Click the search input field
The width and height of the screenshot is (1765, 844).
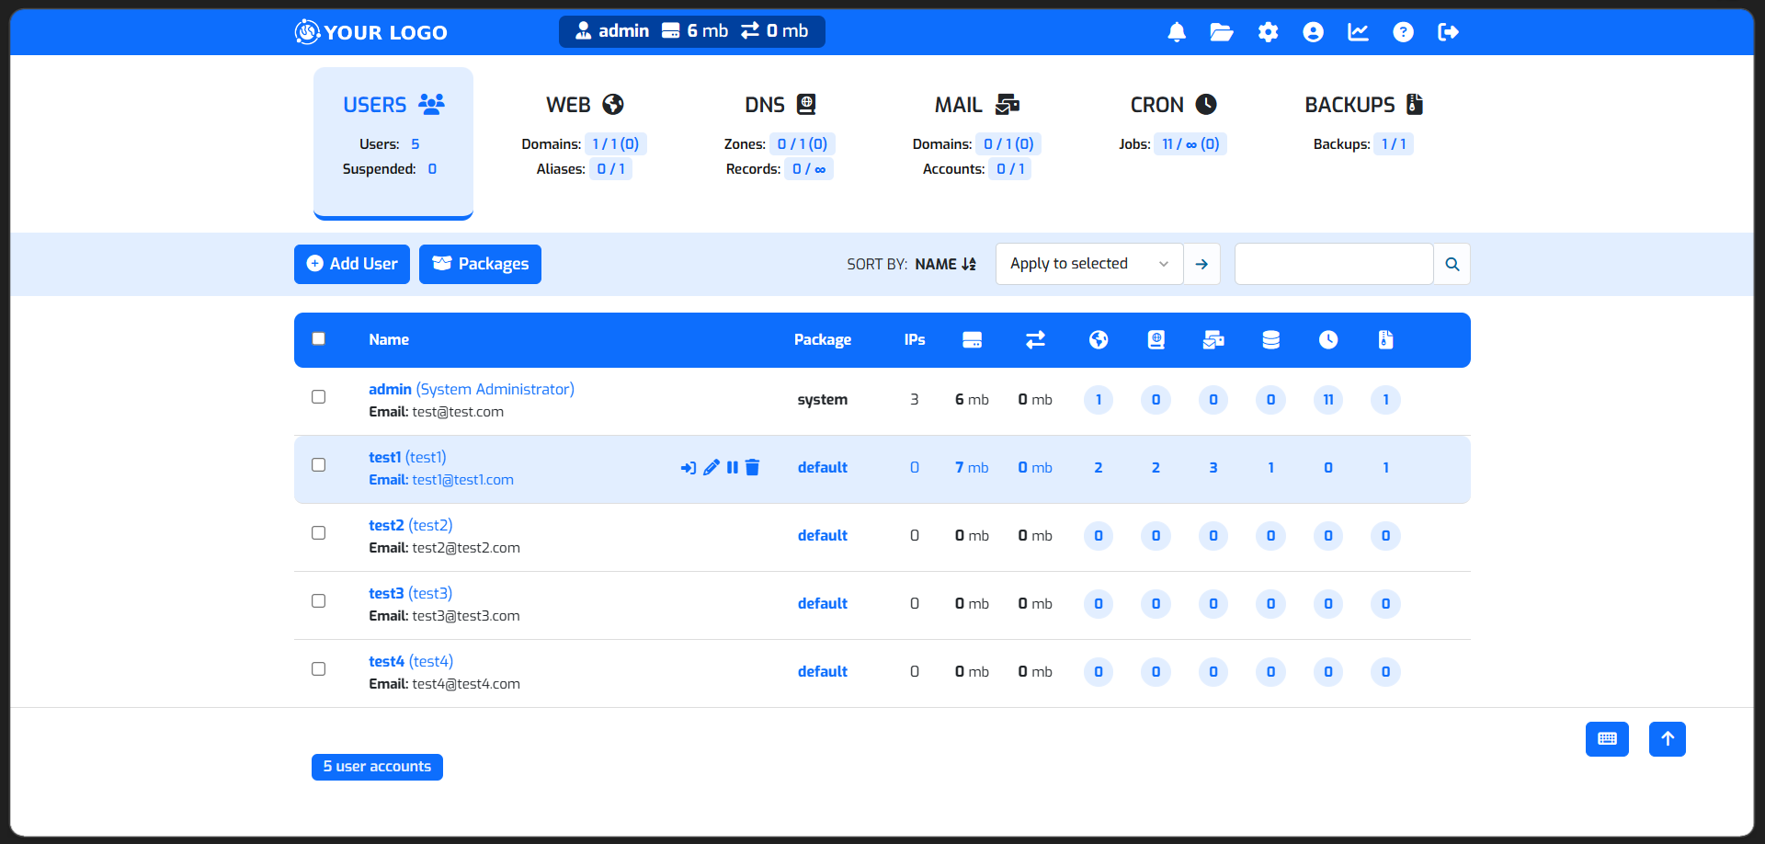tap(1333, 264)
